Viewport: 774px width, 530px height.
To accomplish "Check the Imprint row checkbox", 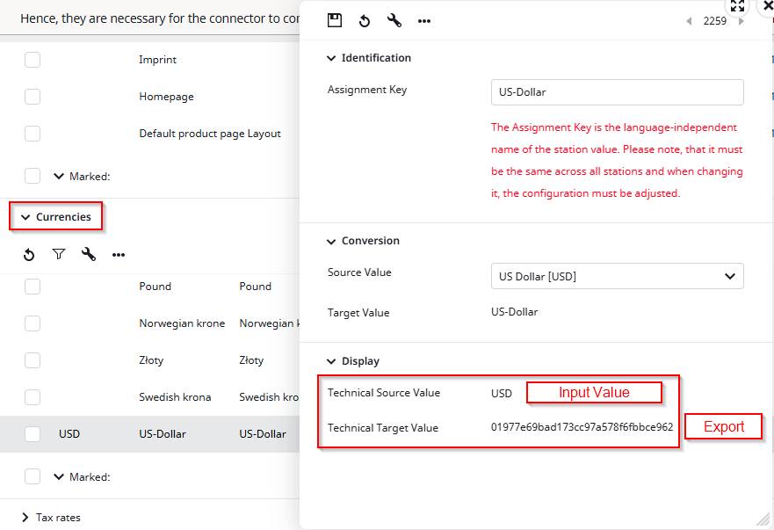I will pyautogui.click(x=33, y=60).
